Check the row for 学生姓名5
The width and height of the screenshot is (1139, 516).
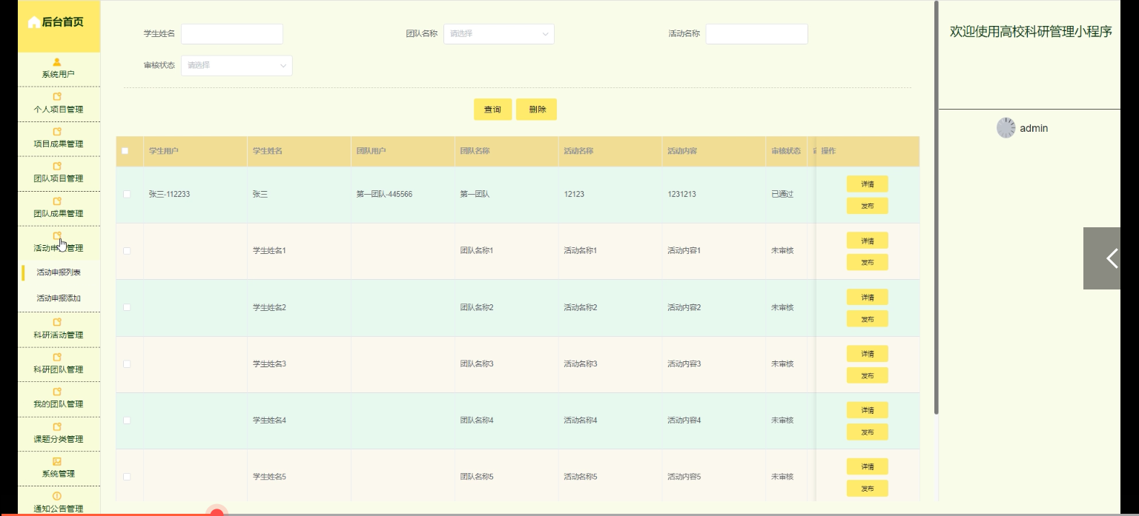point(127,477)
